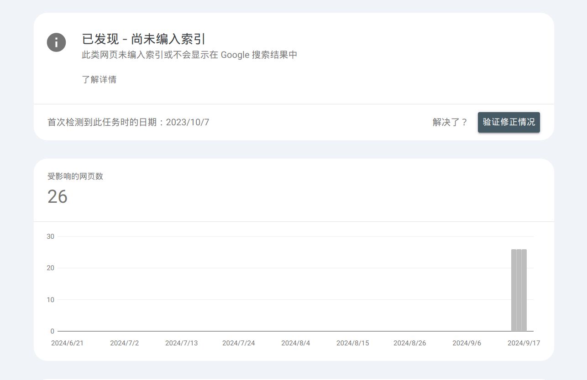
Task: Click the 2024/8/26 x-axis date label
Action: pyautogui.click(x=409, y=343)
